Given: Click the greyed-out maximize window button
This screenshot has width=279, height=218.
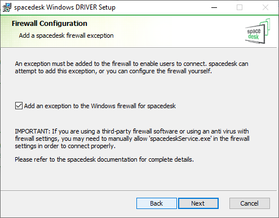Looking at the screenshot, I should [240, 7].
